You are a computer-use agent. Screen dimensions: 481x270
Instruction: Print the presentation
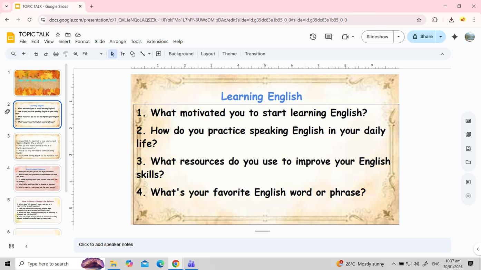click(x=56, y=54)
